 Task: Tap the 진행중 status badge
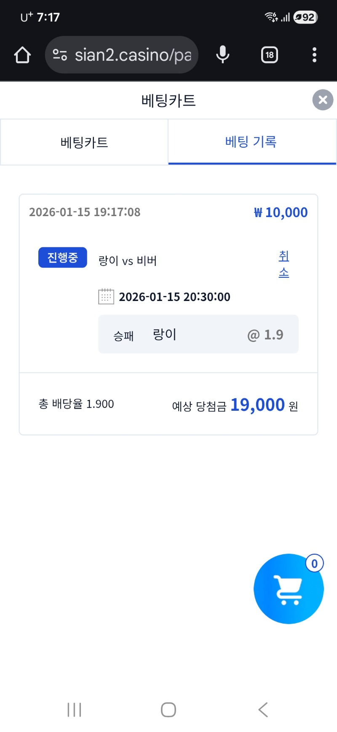62,258
